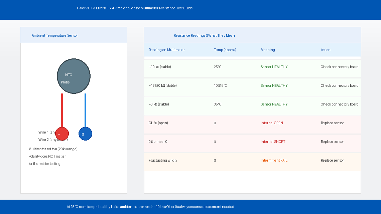Screen dimensions: 381x214
Task: Expand the Ambient Temperature Sensor panel
Action: 54,35
